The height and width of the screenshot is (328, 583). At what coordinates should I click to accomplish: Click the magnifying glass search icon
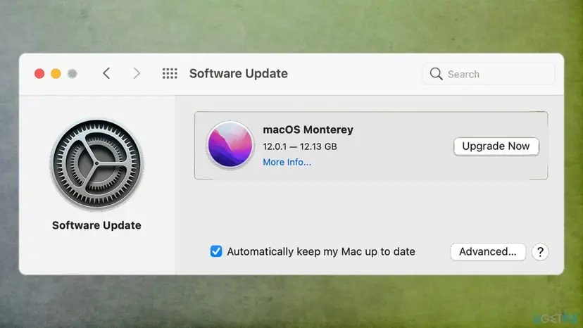coord(436,74)
